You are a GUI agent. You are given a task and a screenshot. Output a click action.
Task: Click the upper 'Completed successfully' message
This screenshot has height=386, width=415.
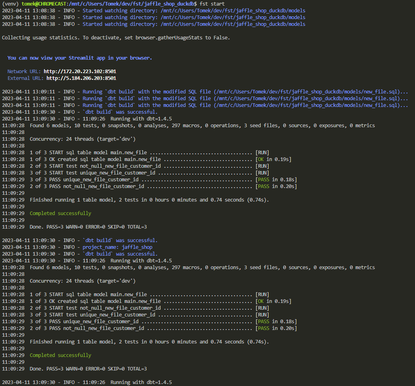[x=60, y=213]
